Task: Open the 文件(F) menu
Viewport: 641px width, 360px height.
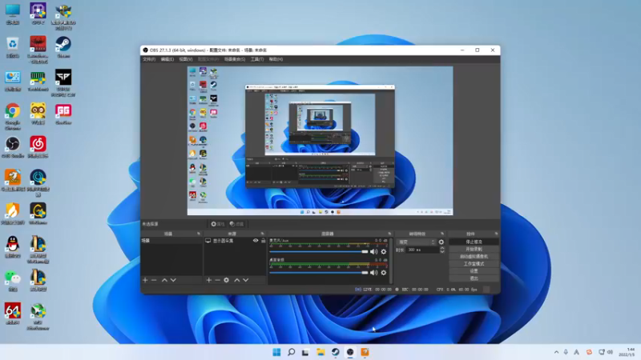Action: pyautogui.click(x=149, y=59)
